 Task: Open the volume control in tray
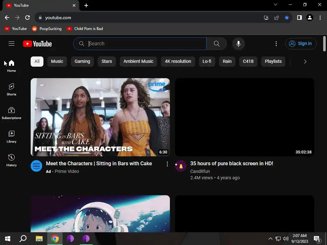click(x=286, y=239)
